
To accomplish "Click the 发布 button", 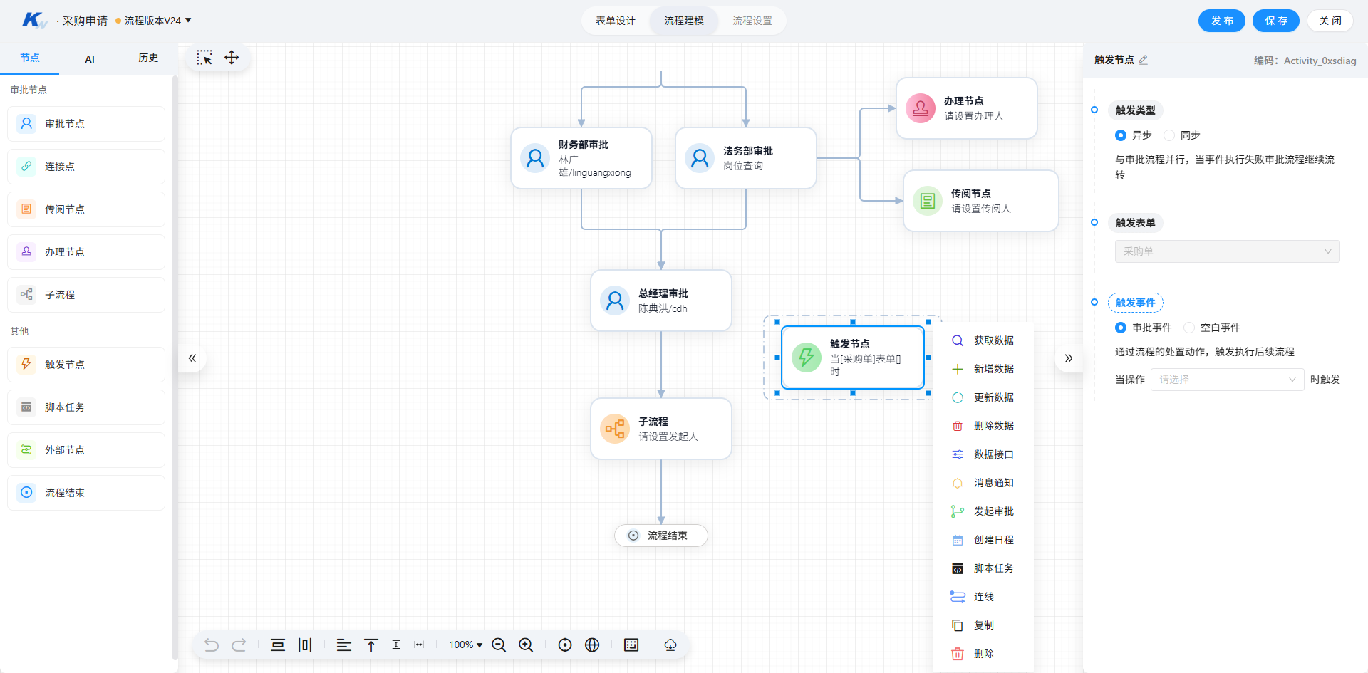I will point(1222,21).
